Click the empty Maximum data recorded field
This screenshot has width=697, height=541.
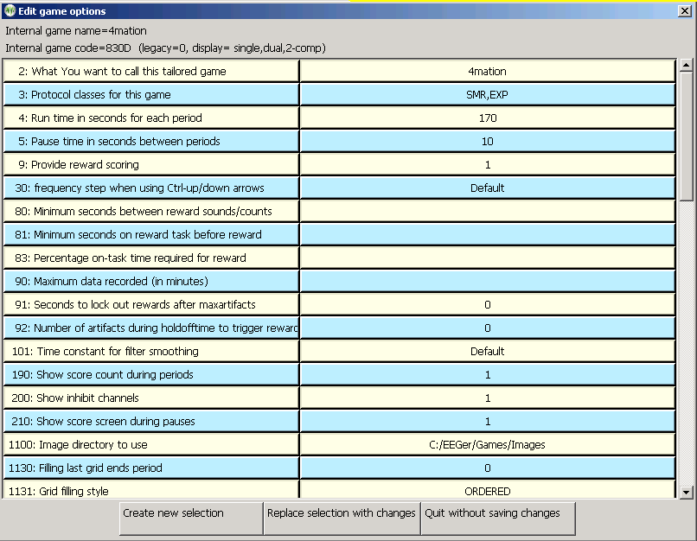pyautogui.click(x=487, y=282)
